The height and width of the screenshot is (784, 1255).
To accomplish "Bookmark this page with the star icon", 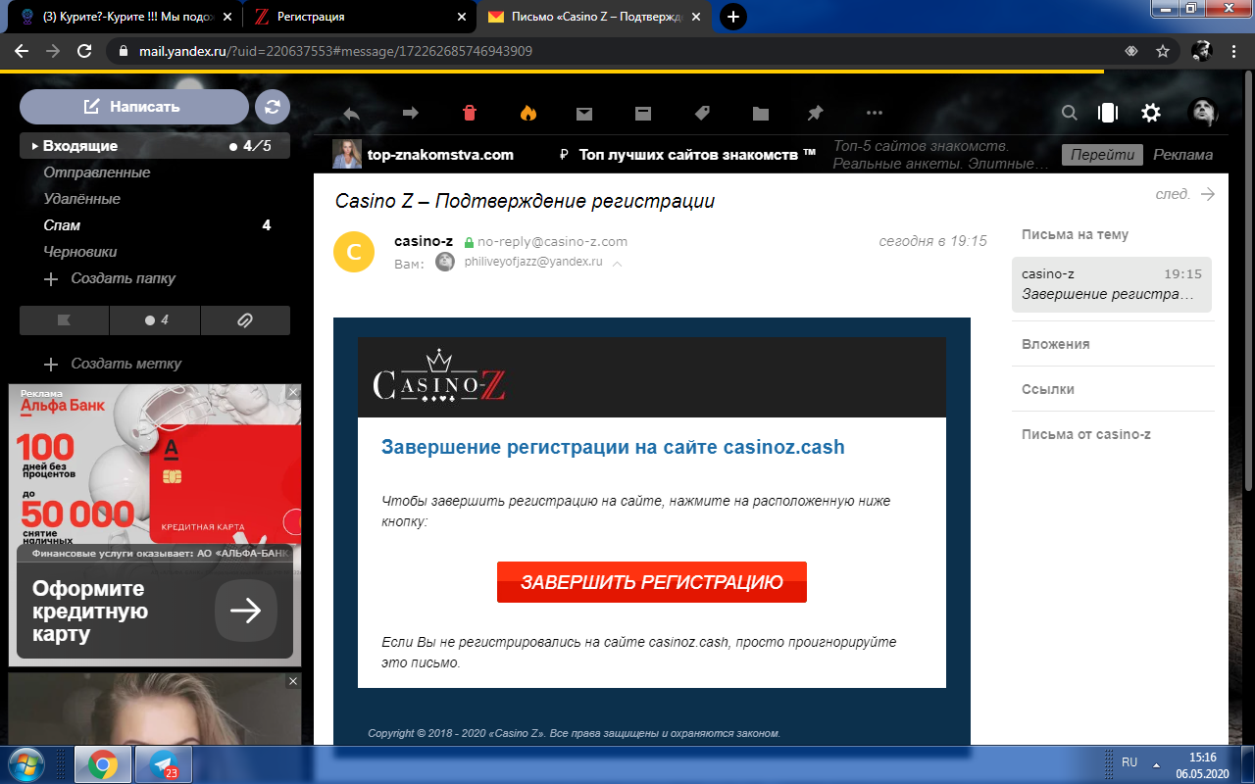I will click(1163, 51).
